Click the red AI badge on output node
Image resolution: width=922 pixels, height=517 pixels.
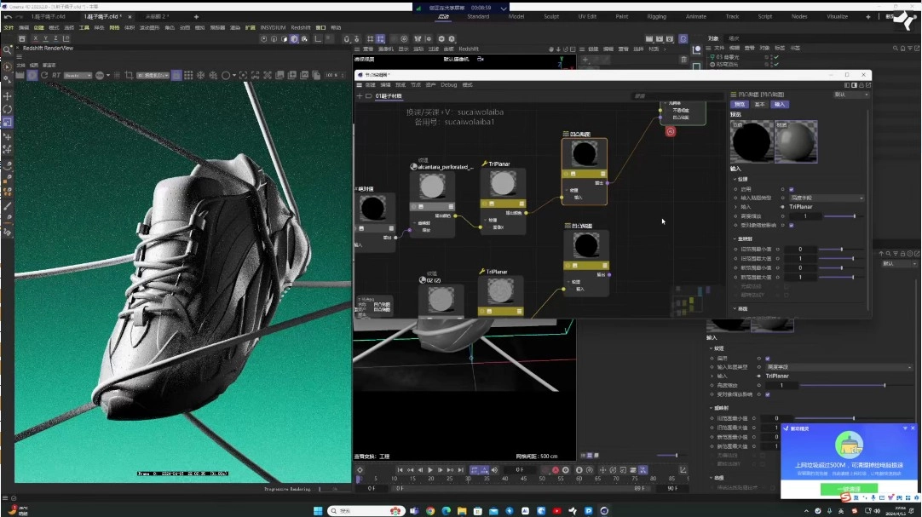(671, 131)
